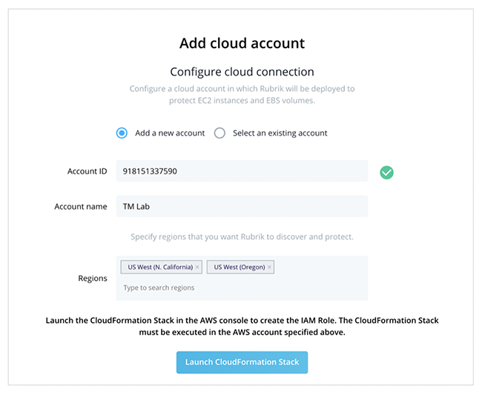Screen dimensions: 482x393
Task: Click the Type to search regions field
Action: pyautogui.click(x=159, y=288)
